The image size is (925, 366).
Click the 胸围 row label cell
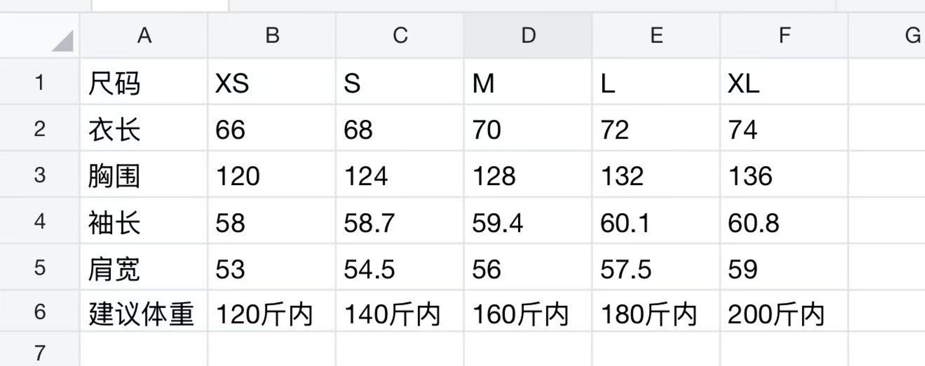click(x=144, y=175)
